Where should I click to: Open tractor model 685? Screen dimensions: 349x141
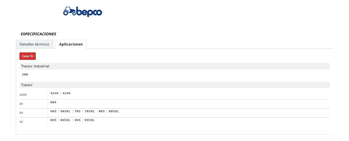click(x=53, y=111)
